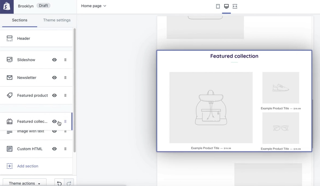Open the Custom HTML section

[30, 149]
